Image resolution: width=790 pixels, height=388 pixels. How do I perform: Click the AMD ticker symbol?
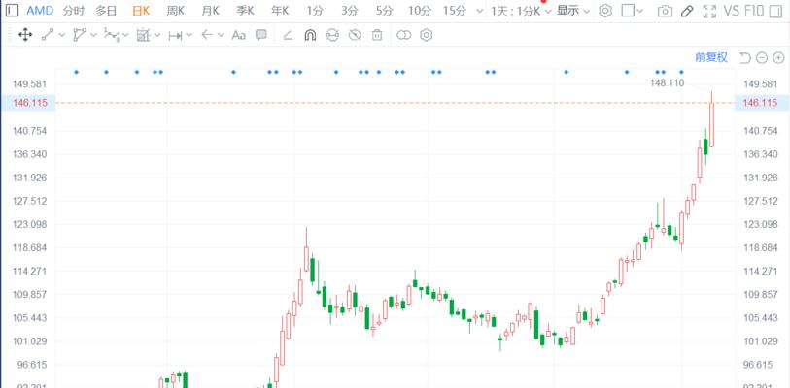click(40, 11)
